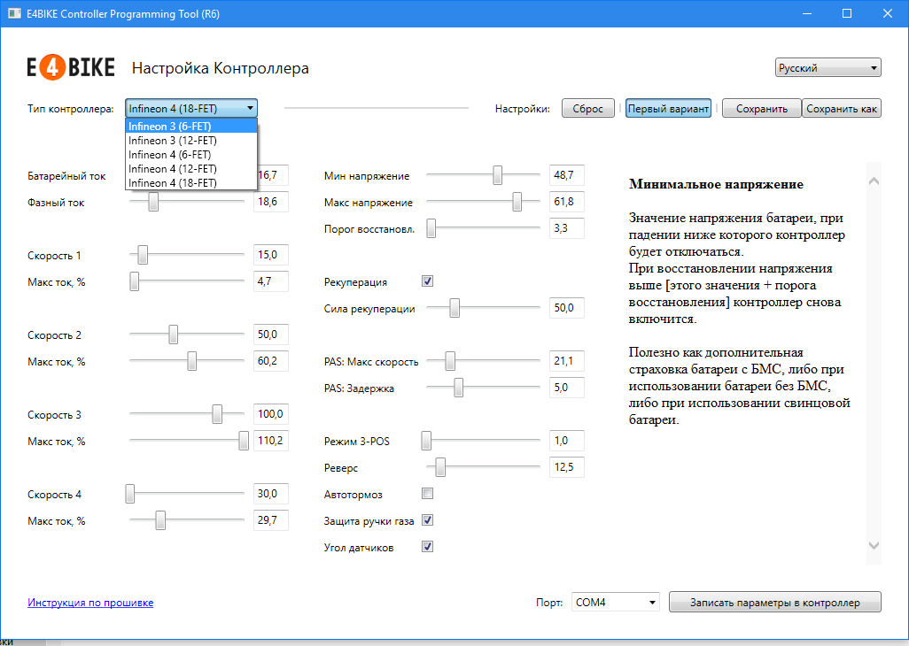909x646 pixels.
Task: Click the Мин напряжение slider thumb
Action: [x=497, y=175]
